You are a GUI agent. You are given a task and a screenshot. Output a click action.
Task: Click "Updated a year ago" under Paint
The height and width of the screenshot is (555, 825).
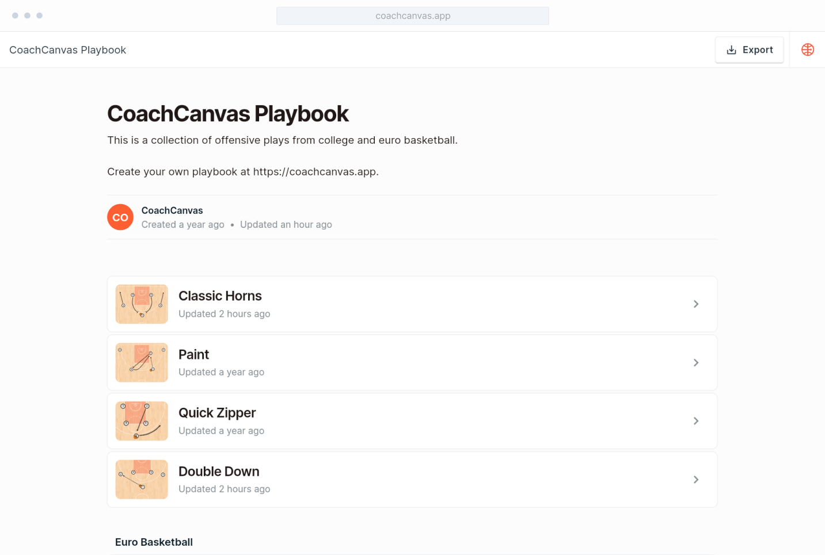[221, 372]
